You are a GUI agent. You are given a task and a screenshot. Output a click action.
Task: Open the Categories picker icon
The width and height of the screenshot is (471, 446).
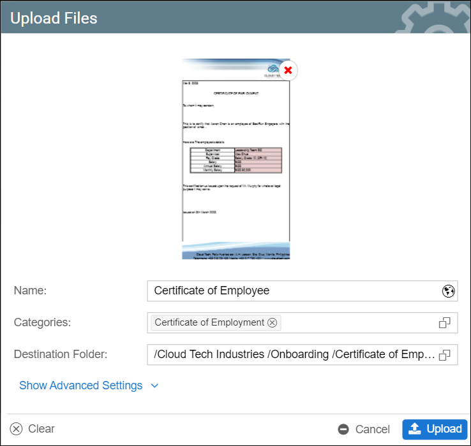pyautogui.click(x=445, y=323)
